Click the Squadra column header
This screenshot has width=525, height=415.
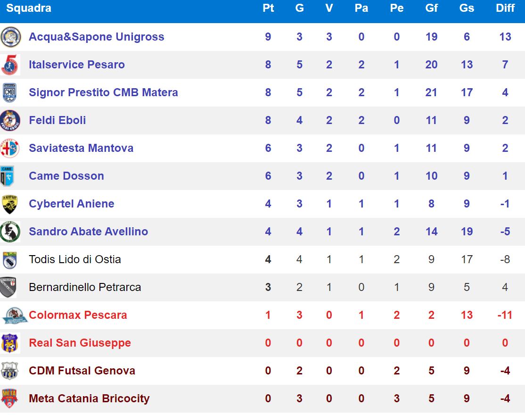[29, 8]
